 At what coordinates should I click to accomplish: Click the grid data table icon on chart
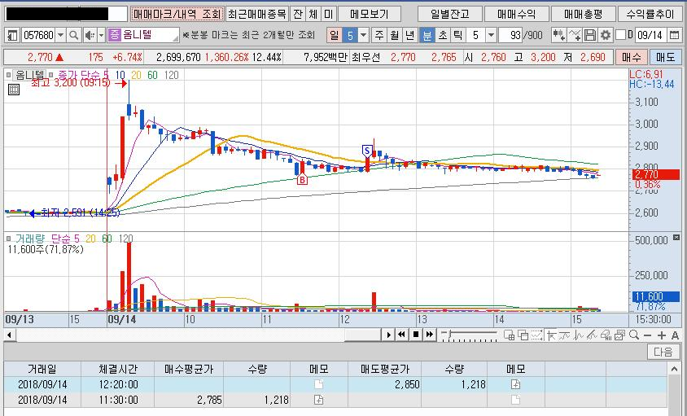[14, 90]
